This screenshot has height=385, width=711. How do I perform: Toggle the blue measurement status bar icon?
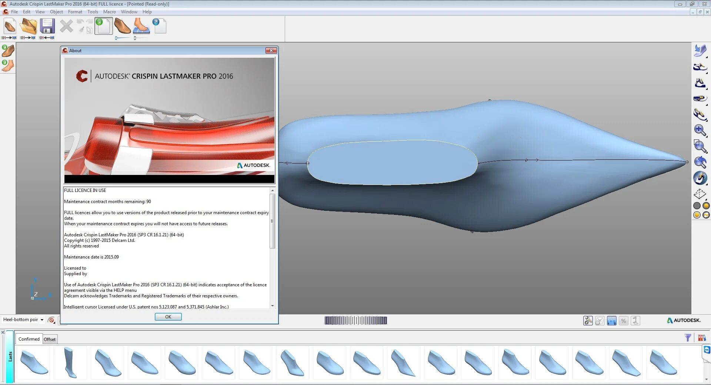tap(612, 321)
